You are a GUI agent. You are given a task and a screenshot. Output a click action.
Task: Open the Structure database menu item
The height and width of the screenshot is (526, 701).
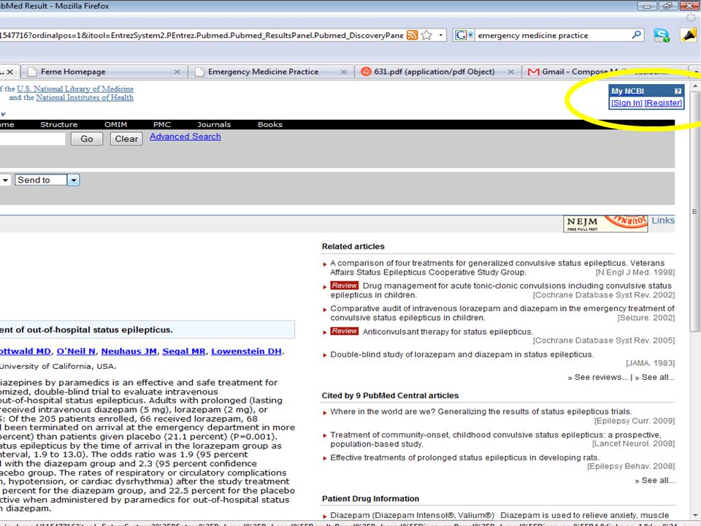59,125
